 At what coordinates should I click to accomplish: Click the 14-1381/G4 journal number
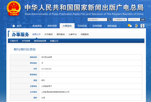coord(46,69)
